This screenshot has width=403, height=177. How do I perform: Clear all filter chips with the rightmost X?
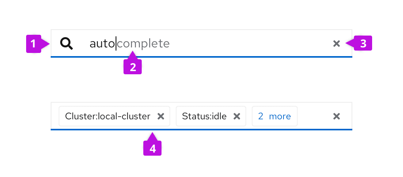pos(336,116)
